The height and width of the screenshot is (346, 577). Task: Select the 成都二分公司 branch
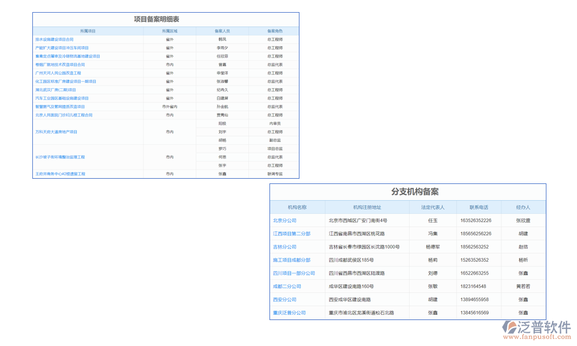286,286
